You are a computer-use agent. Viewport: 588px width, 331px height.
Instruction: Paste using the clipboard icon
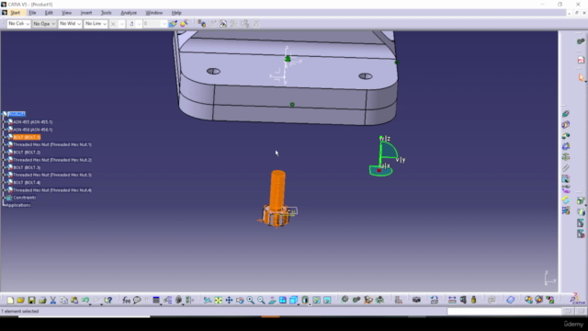click(74, 300)
